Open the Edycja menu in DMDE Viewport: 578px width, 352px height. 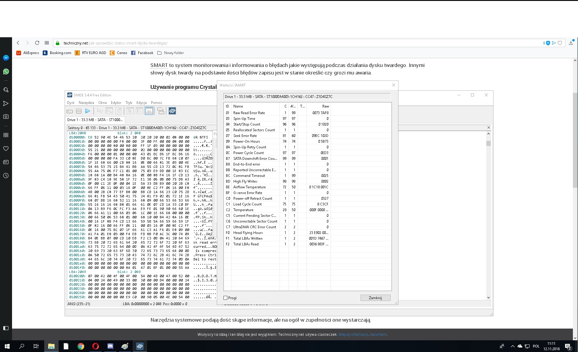coord(142,103)
